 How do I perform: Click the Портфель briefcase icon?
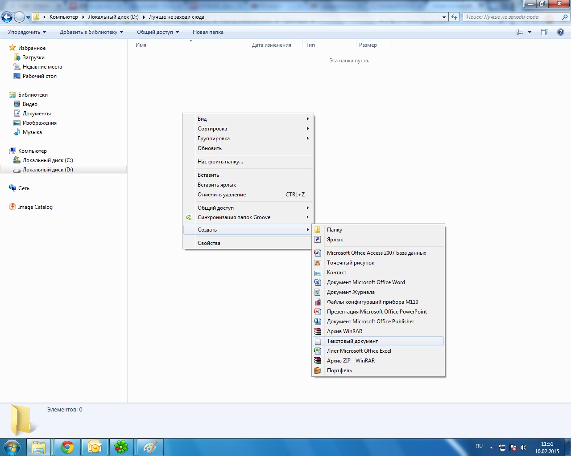tap(318, 370)
